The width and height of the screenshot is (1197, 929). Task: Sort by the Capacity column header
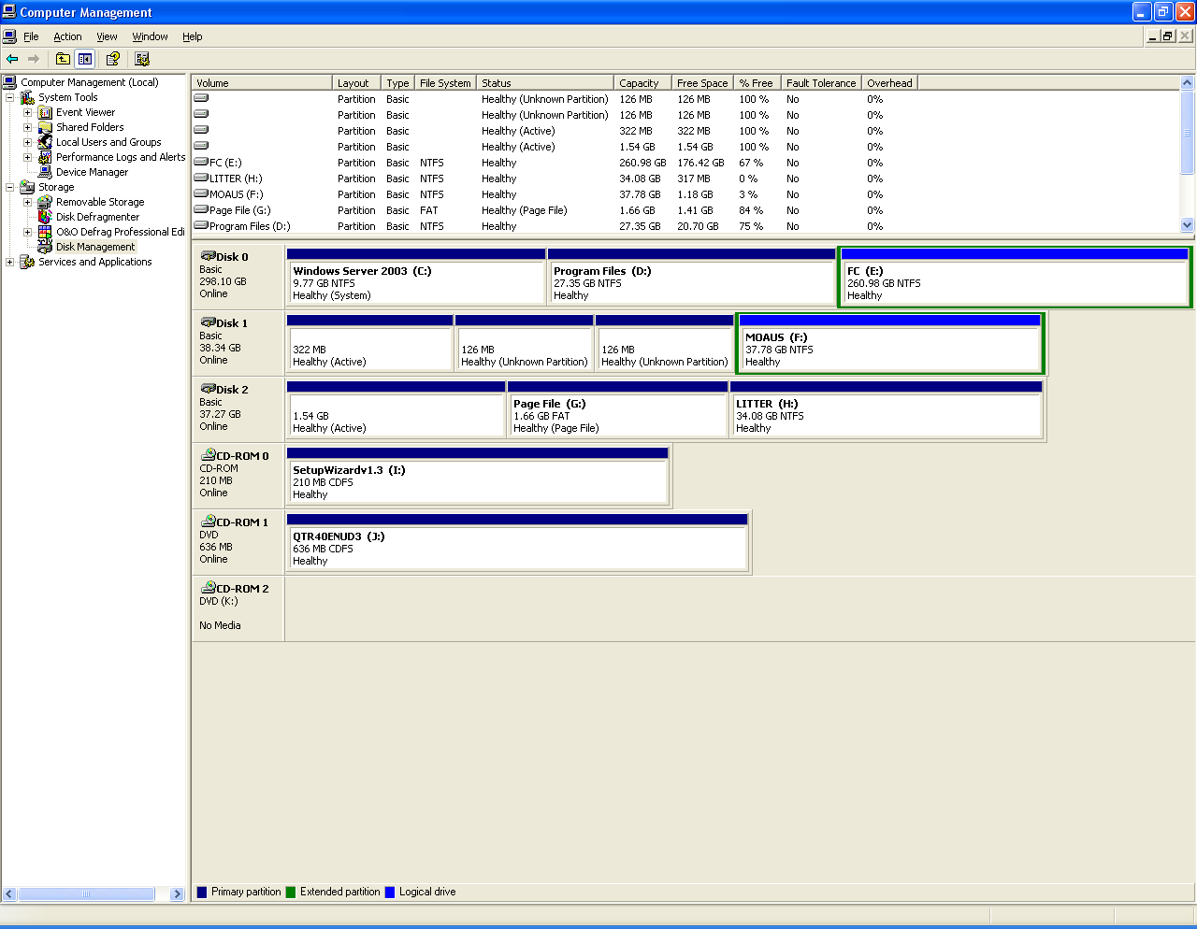click(x=639, y=83)
